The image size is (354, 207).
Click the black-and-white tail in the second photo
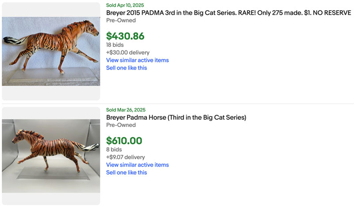click(x=92, y=147)
